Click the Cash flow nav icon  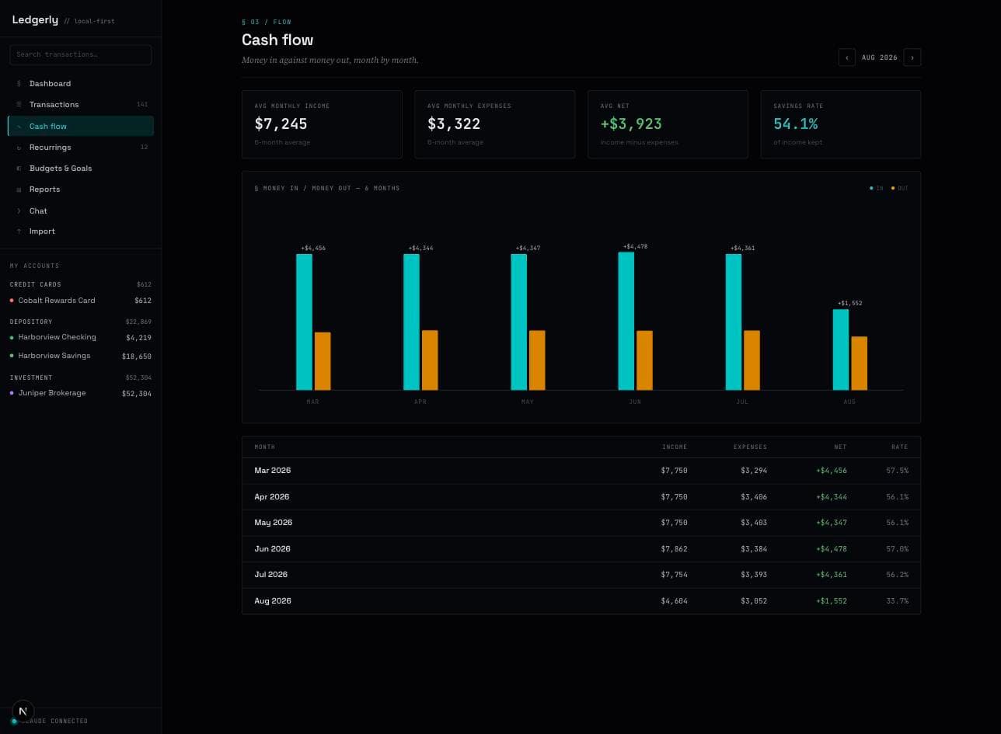coord(19,126)
